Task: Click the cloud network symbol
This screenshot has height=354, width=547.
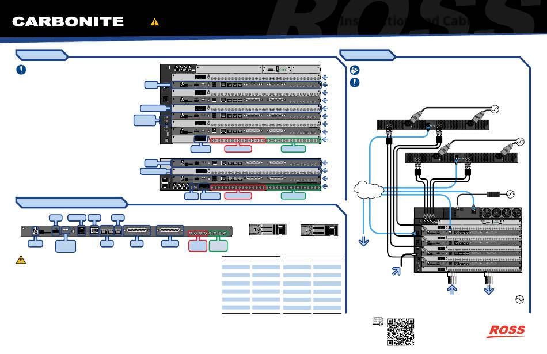Action: point(369,190)
